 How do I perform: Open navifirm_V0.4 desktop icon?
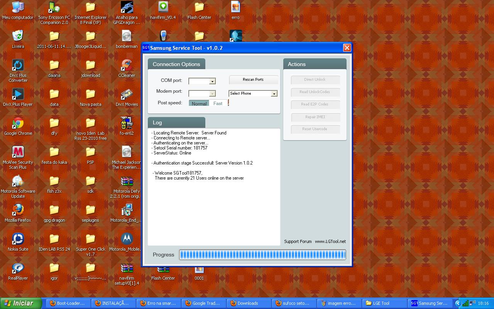tap(163, 10)
